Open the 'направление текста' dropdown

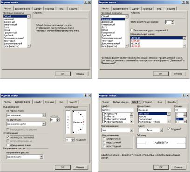(41, 157)
